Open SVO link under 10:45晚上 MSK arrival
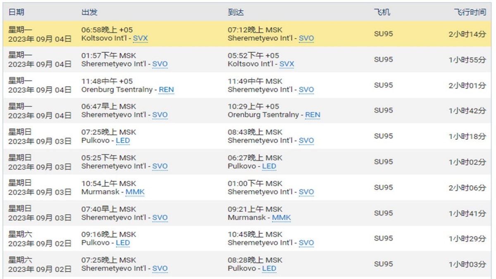Image resolution: width=496 pixels, height=279 pixels. [x=306, y=243]
